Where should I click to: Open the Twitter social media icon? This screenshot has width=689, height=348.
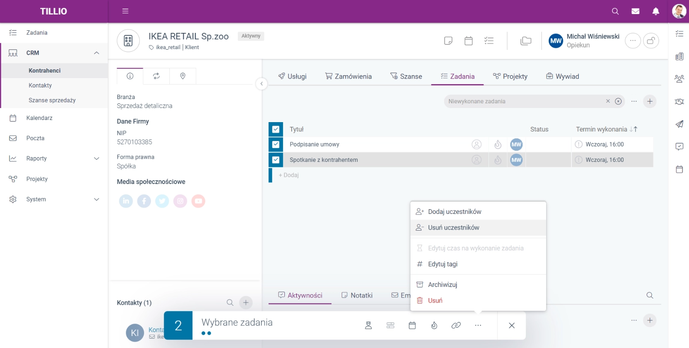click(x=162, y=201)
